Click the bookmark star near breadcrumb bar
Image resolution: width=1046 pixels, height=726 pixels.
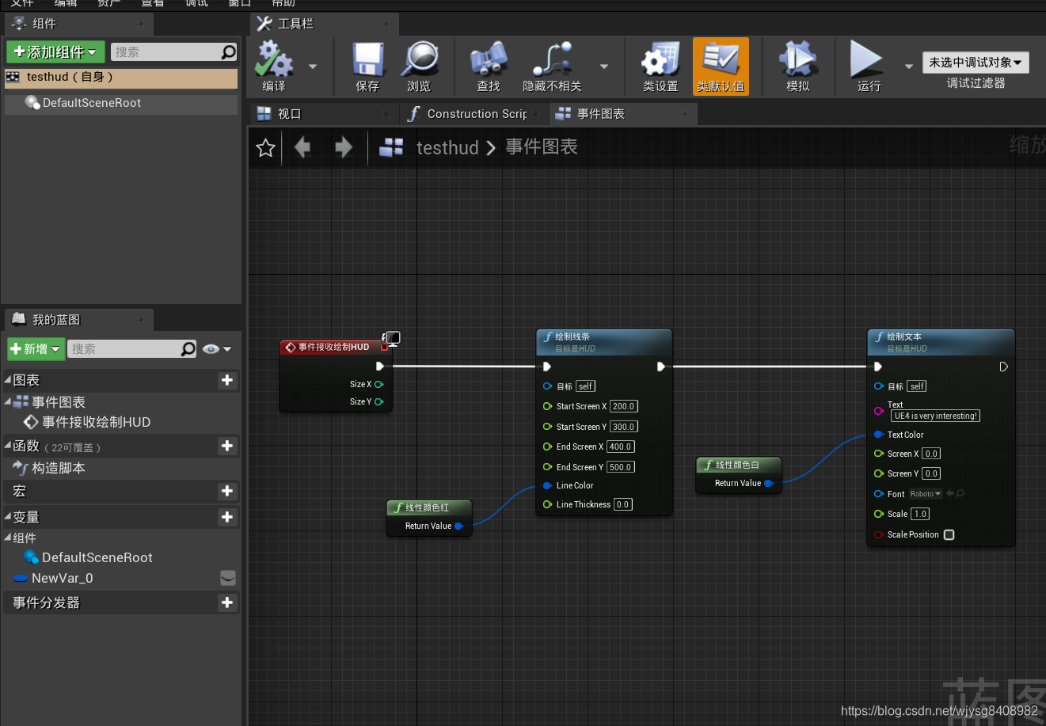click(264, 147)
